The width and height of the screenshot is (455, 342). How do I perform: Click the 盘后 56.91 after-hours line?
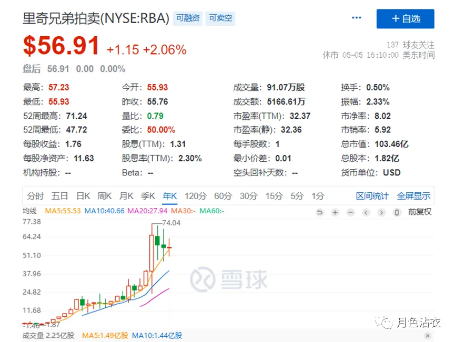click(74, 69)
